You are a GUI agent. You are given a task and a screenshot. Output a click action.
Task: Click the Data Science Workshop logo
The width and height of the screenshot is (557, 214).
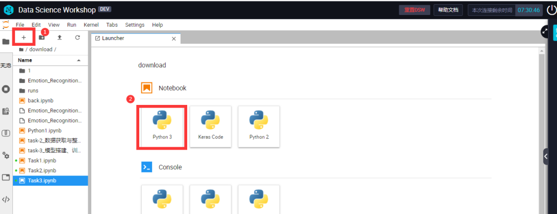coord(8,10)
